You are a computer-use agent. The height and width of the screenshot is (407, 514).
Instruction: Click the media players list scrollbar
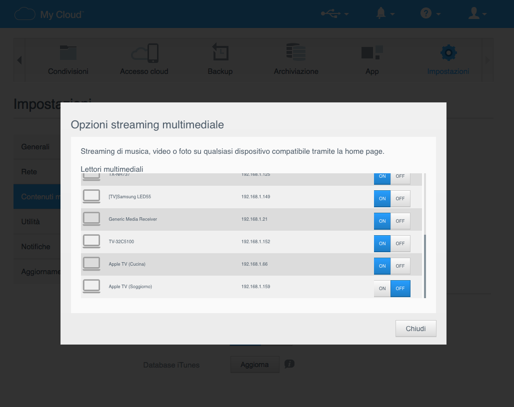click(425, 266)
